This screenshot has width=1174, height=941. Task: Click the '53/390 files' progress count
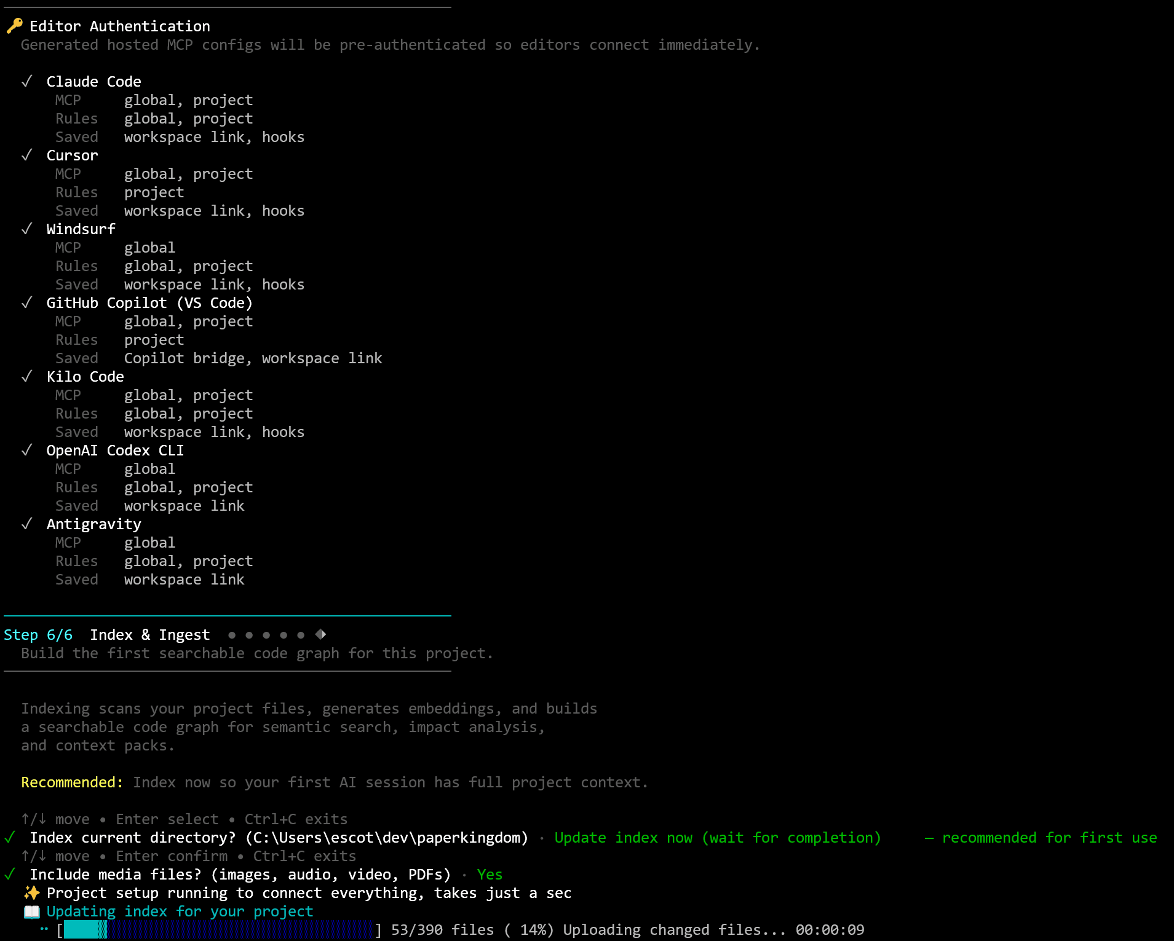point(443,930)
